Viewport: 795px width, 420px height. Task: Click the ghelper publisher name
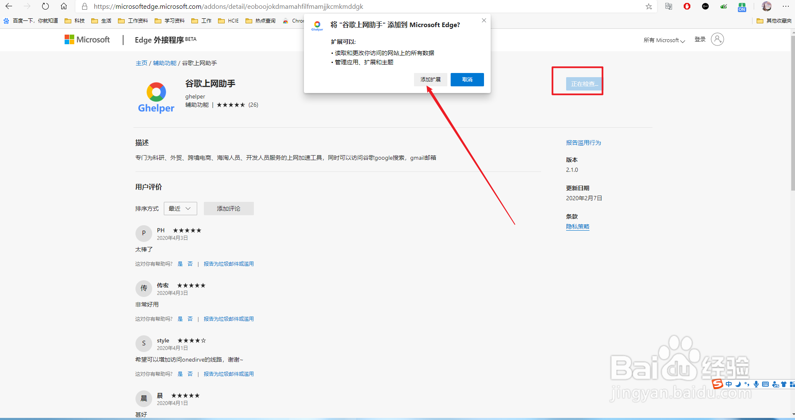point(195,96)
